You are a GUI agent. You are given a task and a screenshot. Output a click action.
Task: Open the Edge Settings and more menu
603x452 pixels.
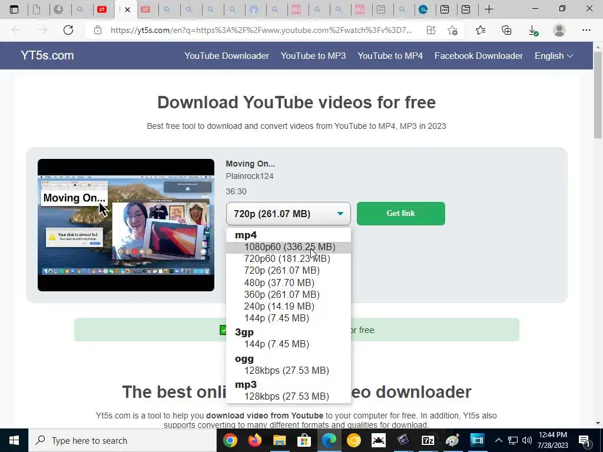tap(586, 30)
